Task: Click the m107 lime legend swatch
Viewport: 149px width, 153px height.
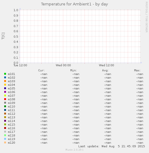Action: point(5,95)
